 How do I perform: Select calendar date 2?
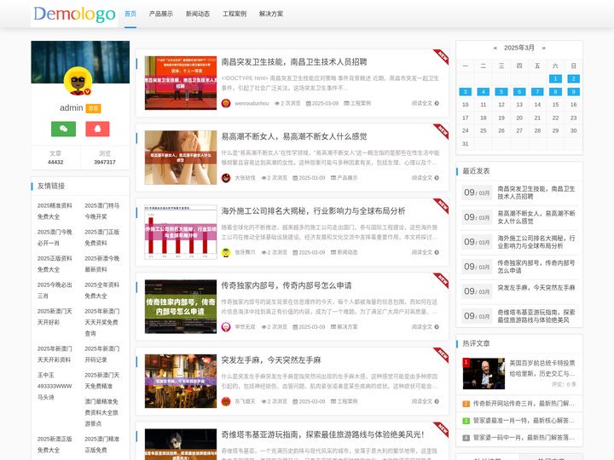tap(573, 78)
